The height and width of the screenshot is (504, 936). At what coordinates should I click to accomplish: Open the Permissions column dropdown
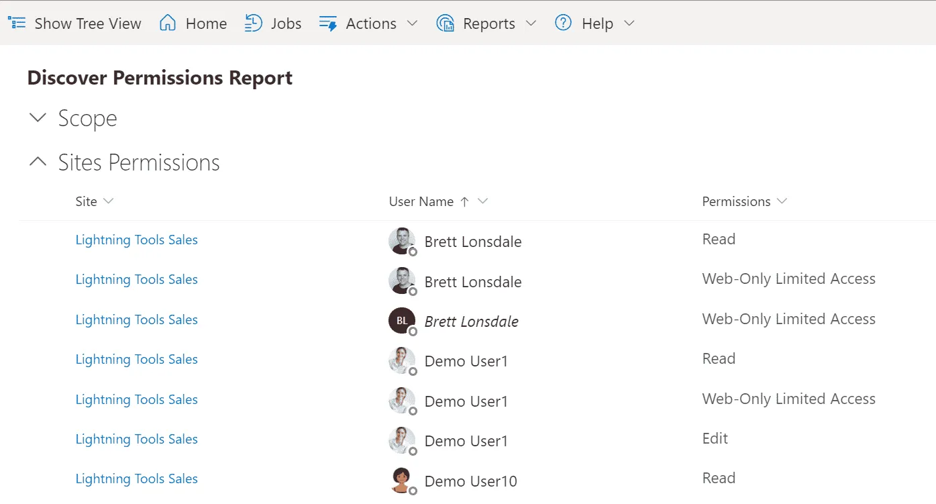[x=782, y=201]
